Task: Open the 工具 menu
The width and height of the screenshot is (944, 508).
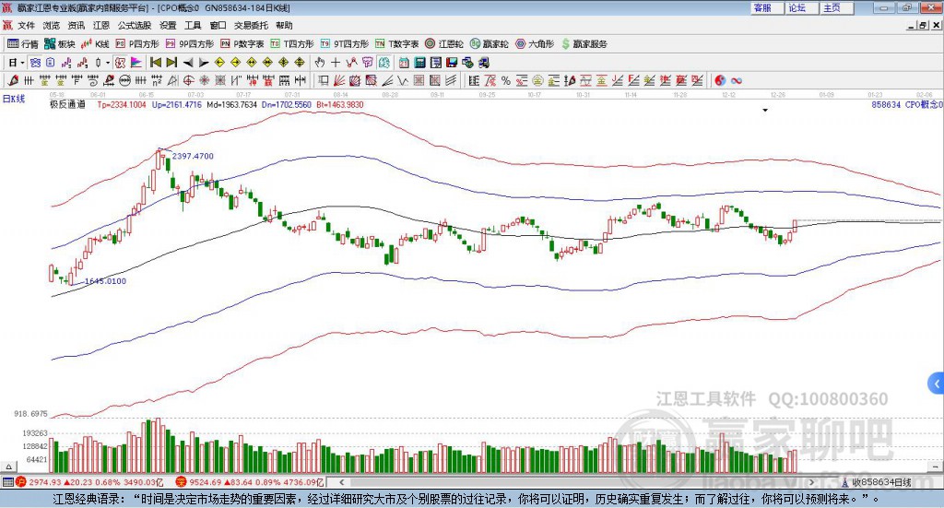Action: pyautogui.click(x=193, y=25)
